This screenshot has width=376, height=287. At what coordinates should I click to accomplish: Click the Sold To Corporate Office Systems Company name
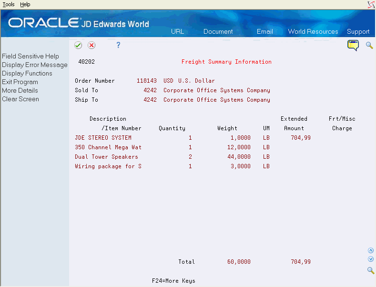(x=217, y=90)
